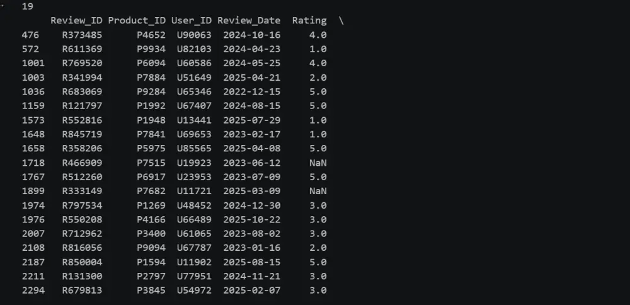630x305 pixels.
Task: Click review date 2024-11-21
Action: [251, 276]
